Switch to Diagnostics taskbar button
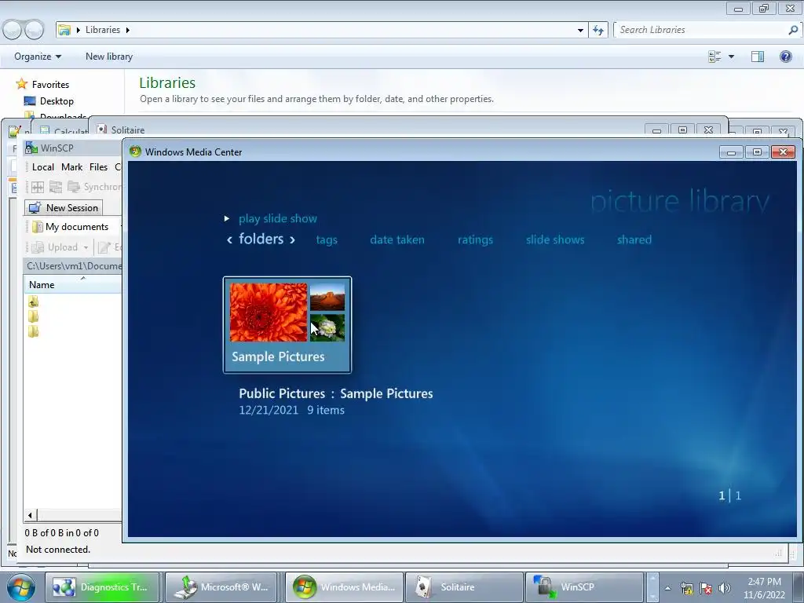This screenshot has width=804, height=603. [x=102, y=587]
